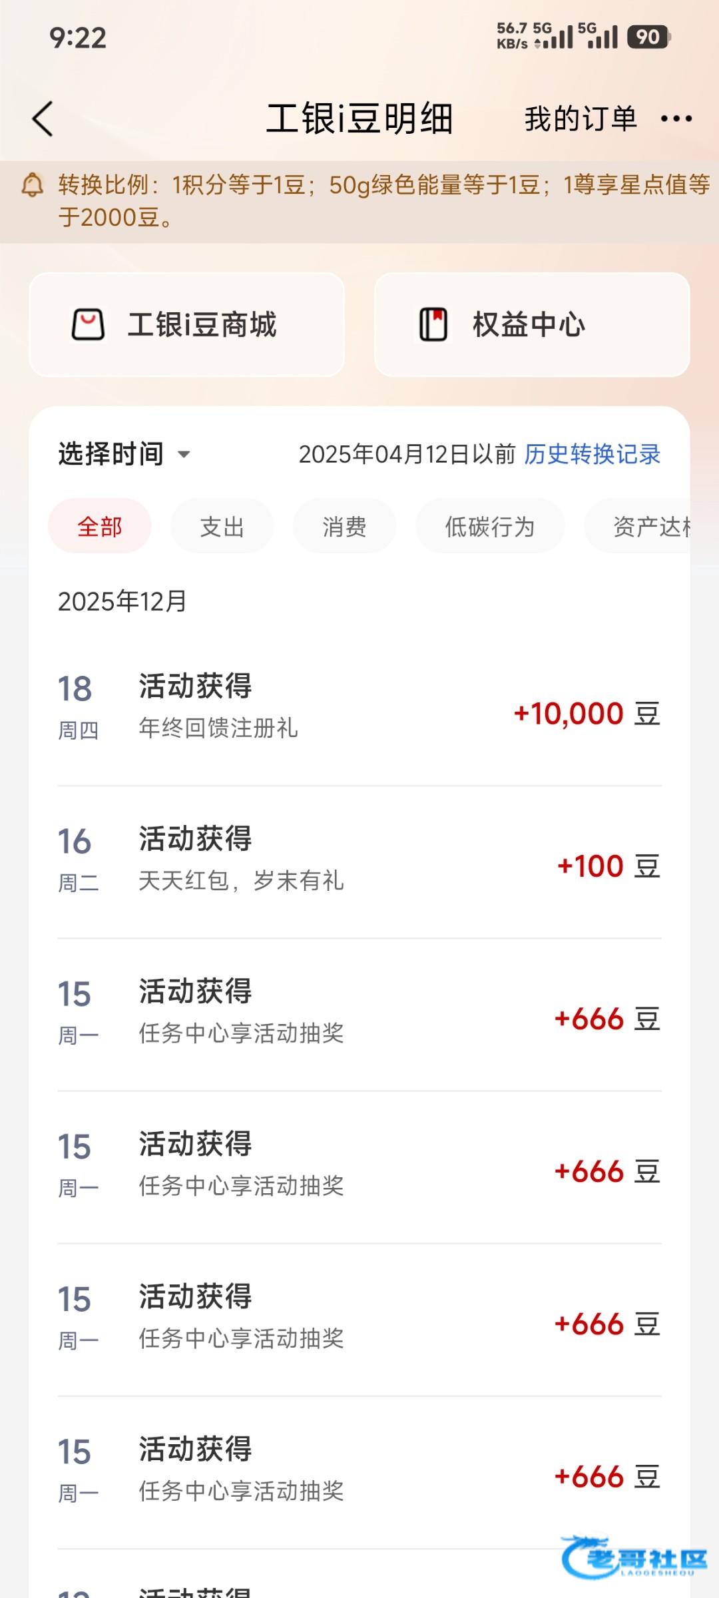719x1598 pixels.
Task: Tap the back arrow icon
Action: click(x=43, y=119)
